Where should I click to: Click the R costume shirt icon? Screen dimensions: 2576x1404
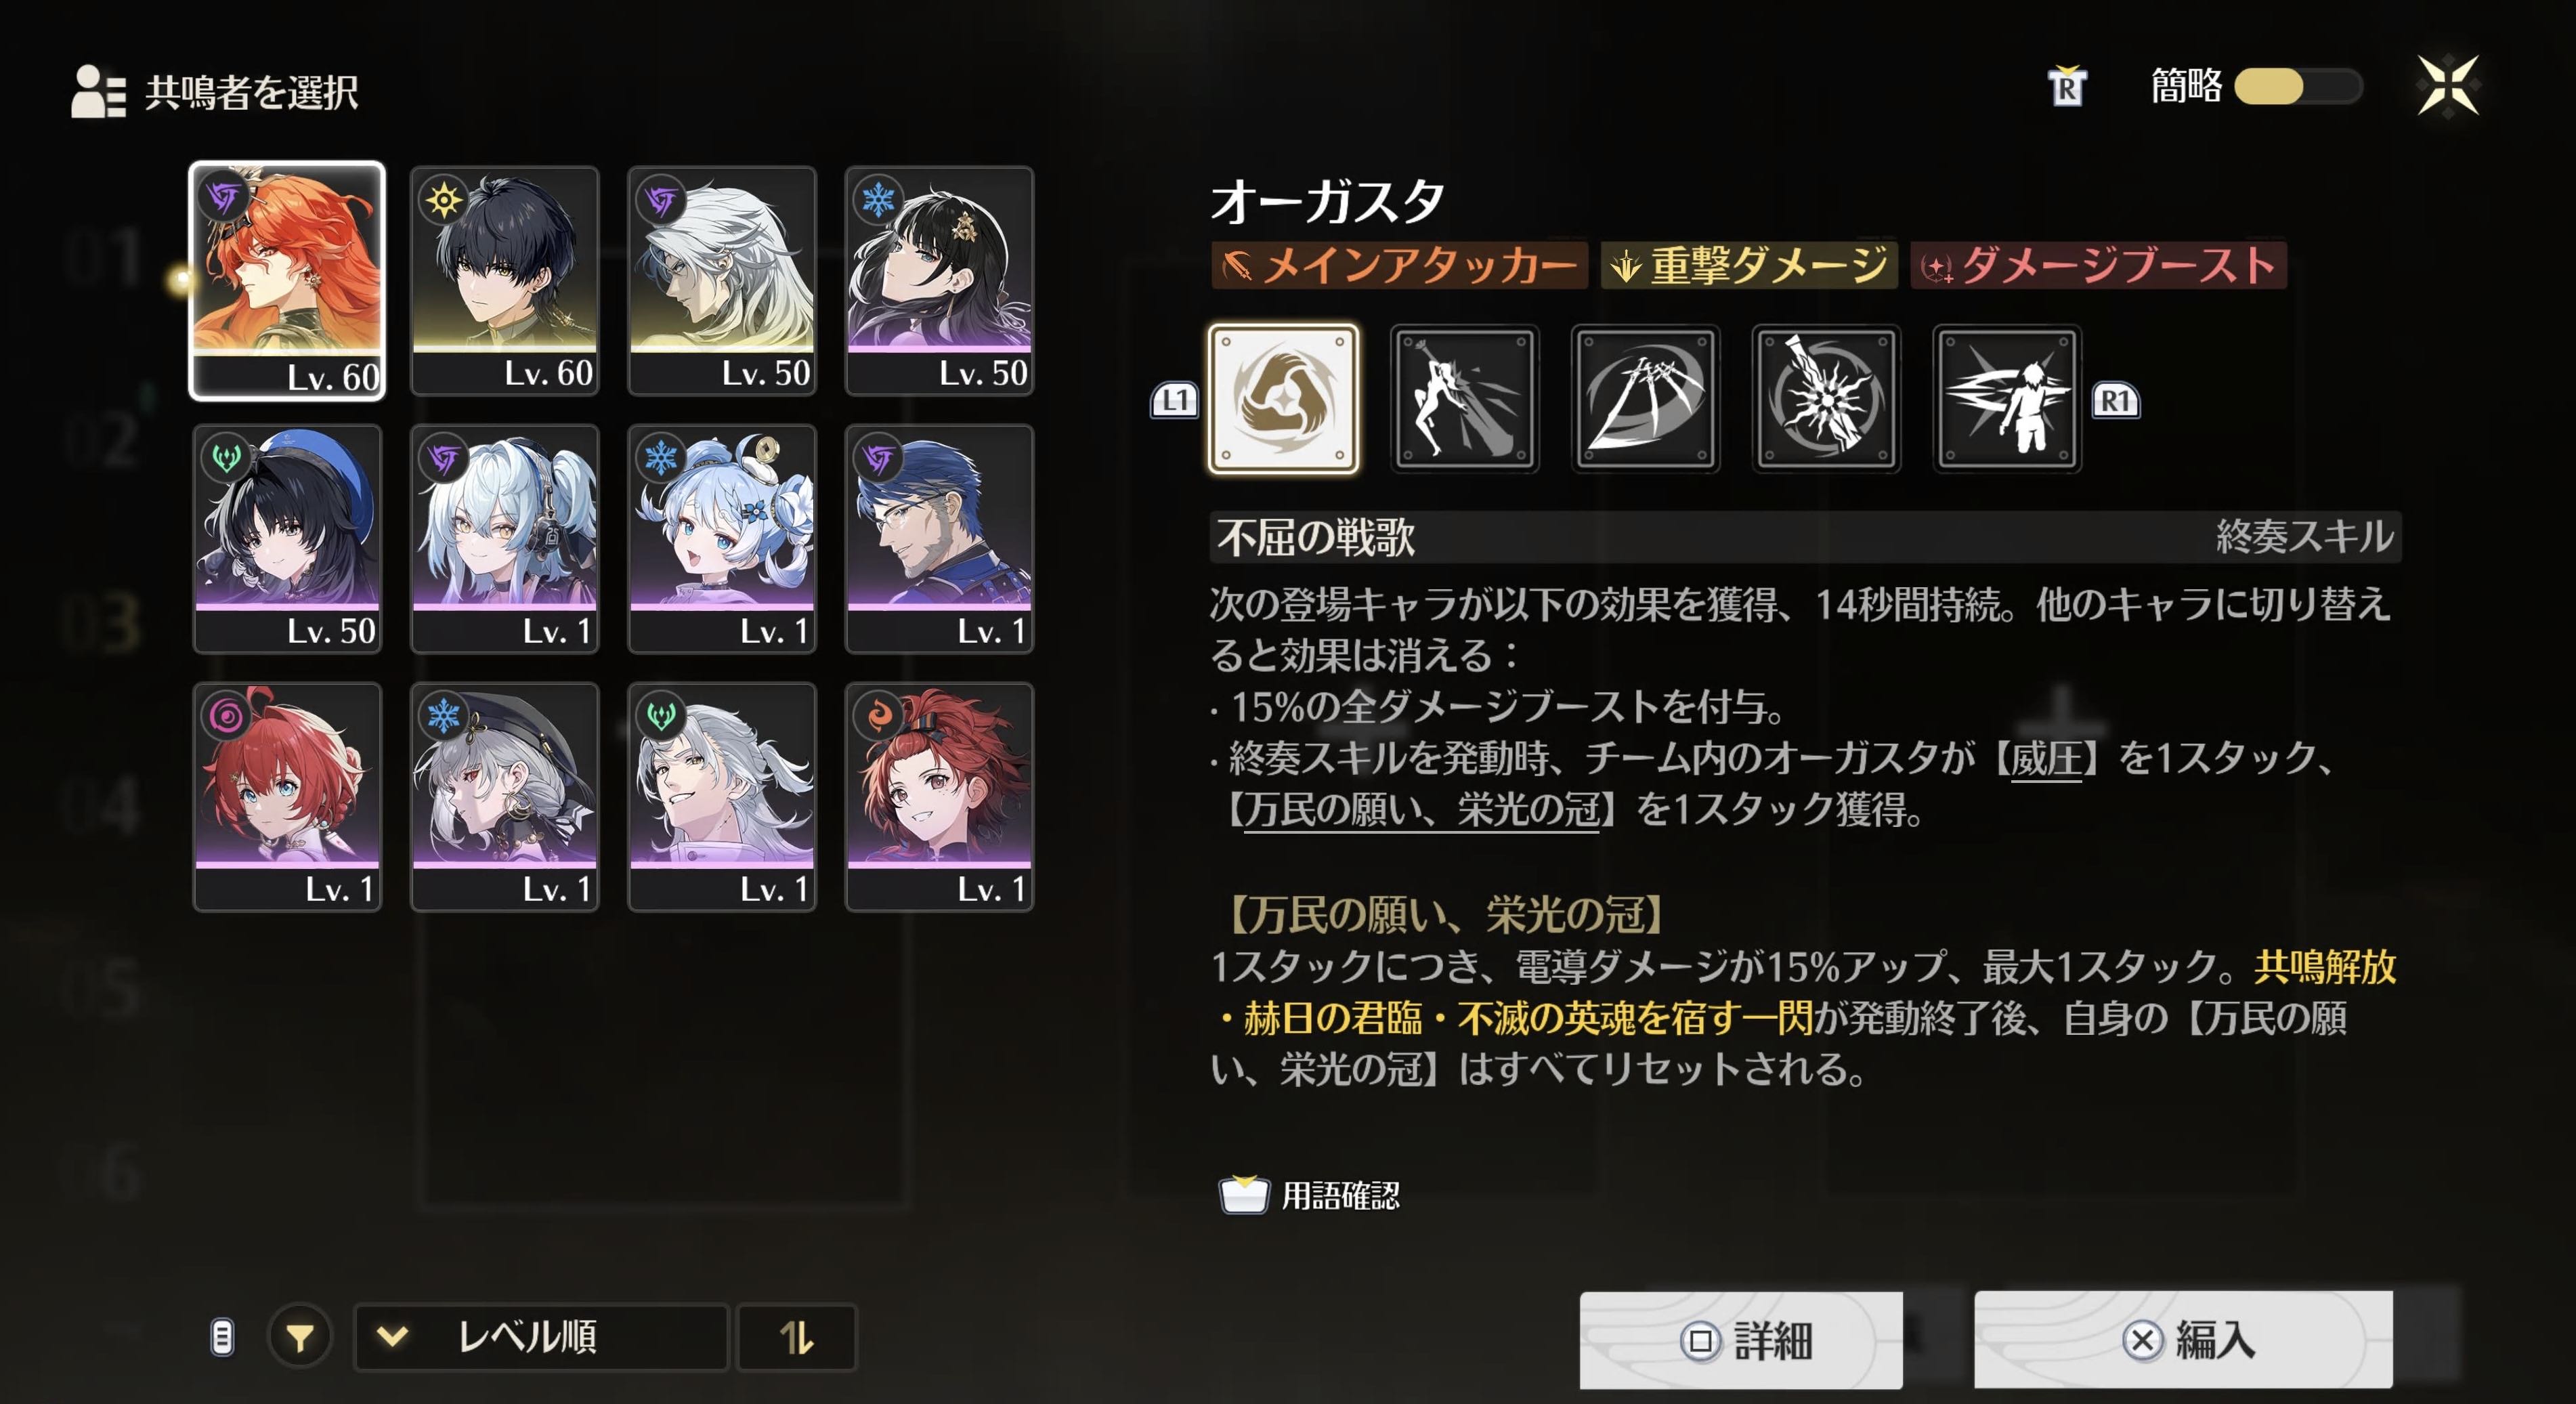pyautogui.click(x=2066, y=87)
